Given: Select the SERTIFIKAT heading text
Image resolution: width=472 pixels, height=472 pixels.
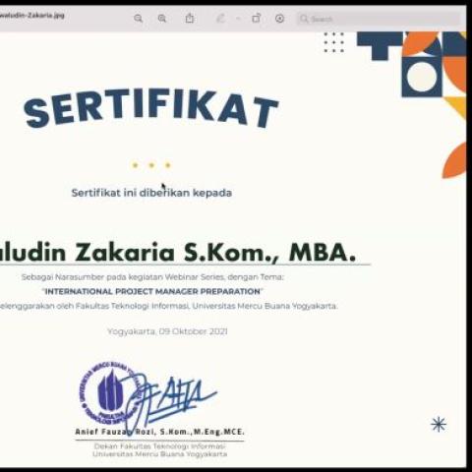Looking at the screenshot, I should point(150,108).
